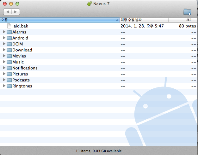The image size is (198, 155).
Task: Select the Music folder name
Action: point(18,62)
